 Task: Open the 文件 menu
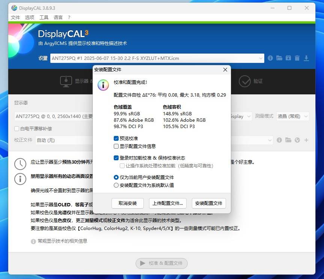[x=15, y=17]
